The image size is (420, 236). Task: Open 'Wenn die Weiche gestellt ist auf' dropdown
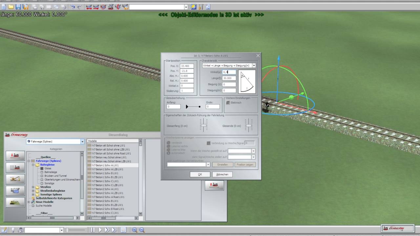pyautogui.click(x=253, y=151)
